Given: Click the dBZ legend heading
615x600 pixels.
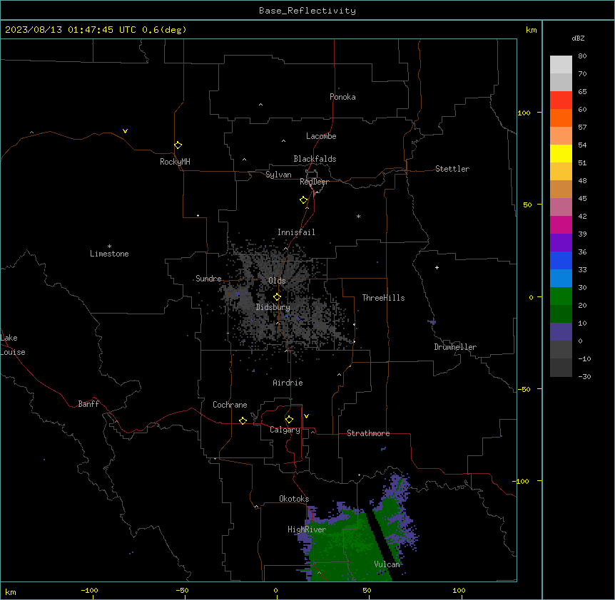Looking at the screenshot, I should point(578,38).
